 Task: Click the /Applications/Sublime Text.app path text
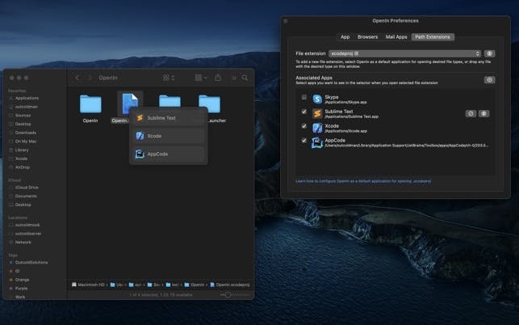pos(352,116)
